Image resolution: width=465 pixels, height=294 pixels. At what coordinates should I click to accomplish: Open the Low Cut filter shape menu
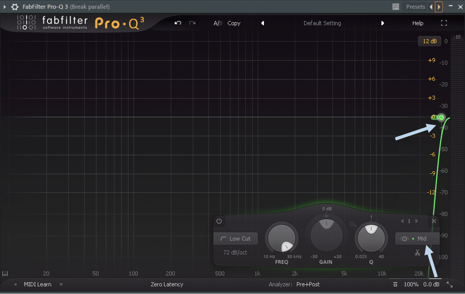236,239
